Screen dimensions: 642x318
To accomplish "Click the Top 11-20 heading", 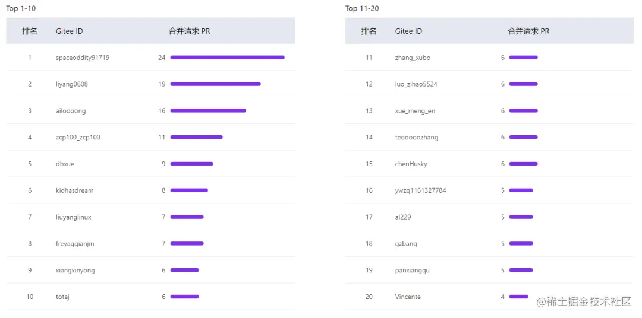I will pos(362,8).
